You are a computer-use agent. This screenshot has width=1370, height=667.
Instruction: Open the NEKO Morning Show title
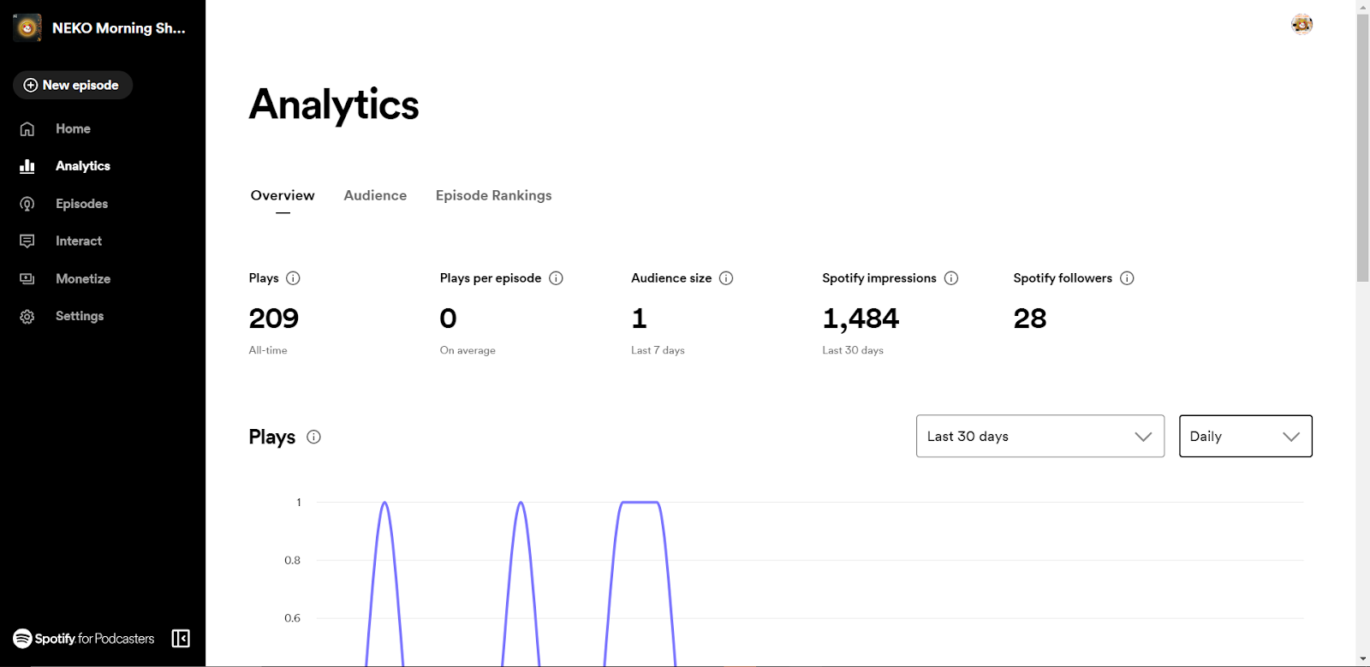click(x=118, y=28)
